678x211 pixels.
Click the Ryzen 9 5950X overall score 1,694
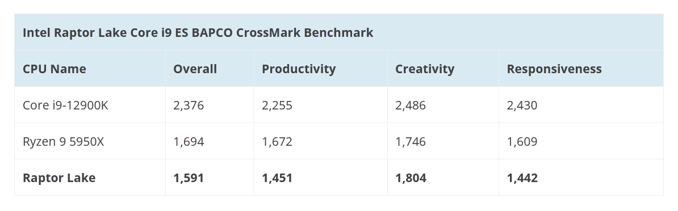[x=189, y=142]
